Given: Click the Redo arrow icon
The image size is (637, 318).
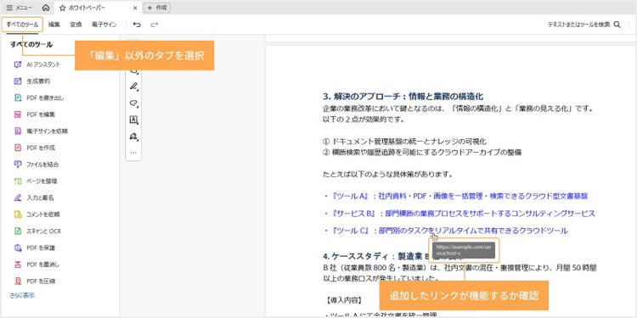Looking at the screenshot, I should pyautogui.click(x=154, y=25).
